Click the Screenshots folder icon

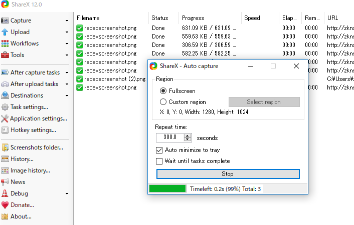pyautogui.click(x=5, y=147)
